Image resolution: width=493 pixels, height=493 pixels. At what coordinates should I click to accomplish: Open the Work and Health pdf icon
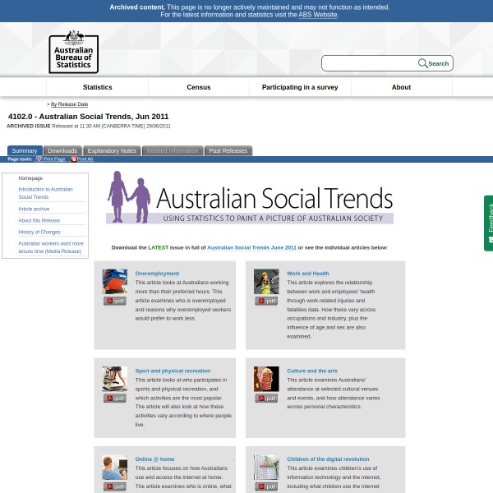[266, 301]
